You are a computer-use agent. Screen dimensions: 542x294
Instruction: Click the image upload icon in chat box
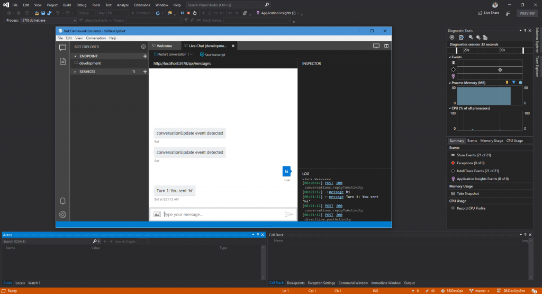pos(157,215)
